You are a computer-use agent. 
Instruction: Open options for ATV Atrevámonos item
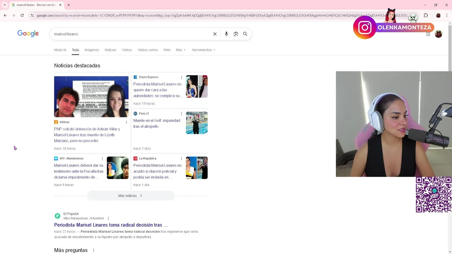[x=102, y=159]
